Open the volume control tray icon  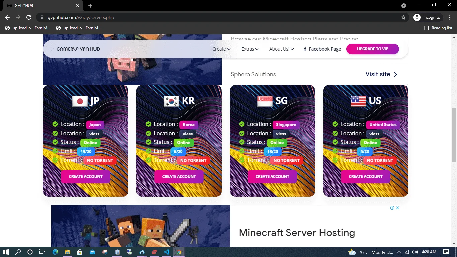tap(415, 252)
